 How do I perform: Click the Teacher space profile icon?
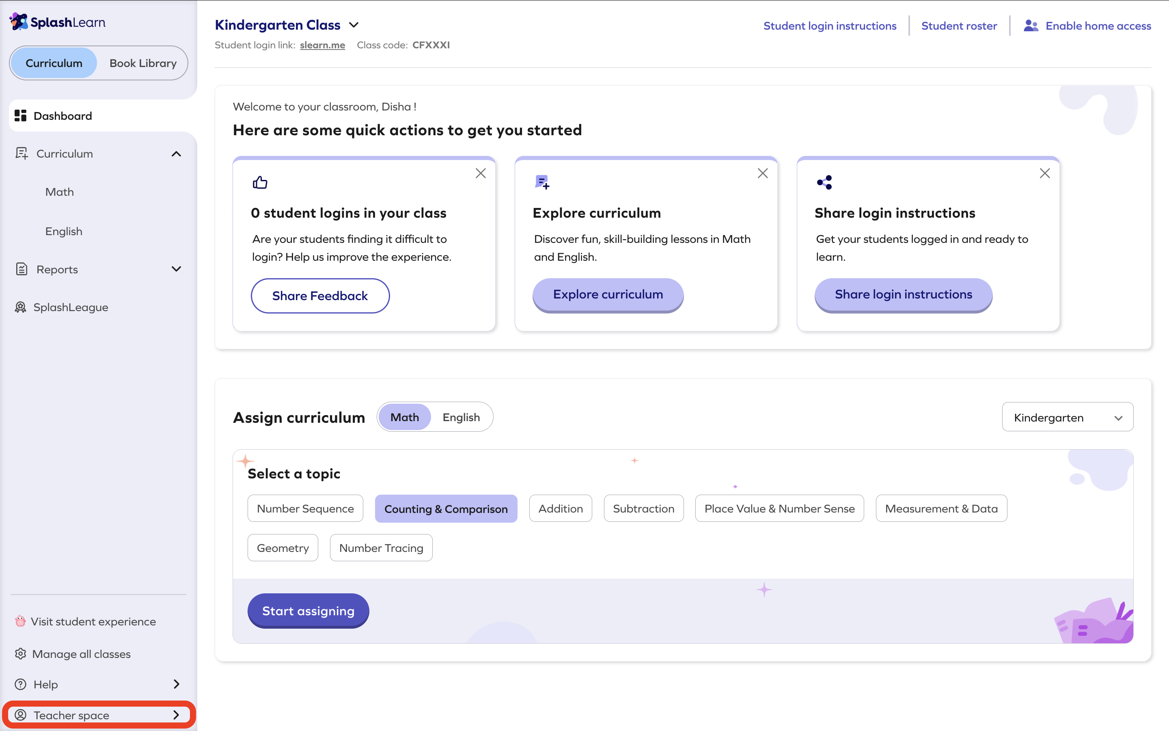pyautogui.click(x=20, y=715)
